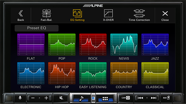Viewport: 186px width, 104px height.
Task: Tap the small blue square center button
Action: [93, 98]
